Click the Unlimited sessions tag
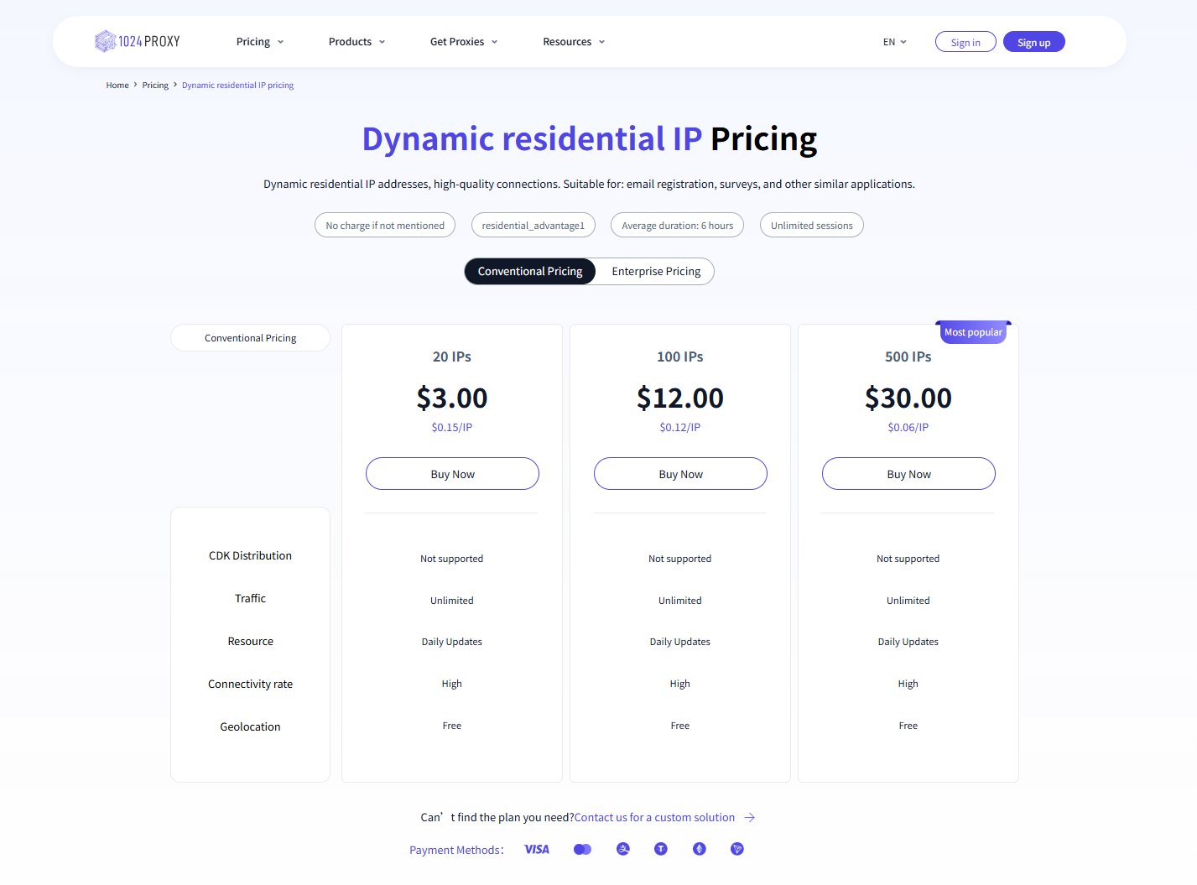This screenshot has width=1197, height=885. 812,225
